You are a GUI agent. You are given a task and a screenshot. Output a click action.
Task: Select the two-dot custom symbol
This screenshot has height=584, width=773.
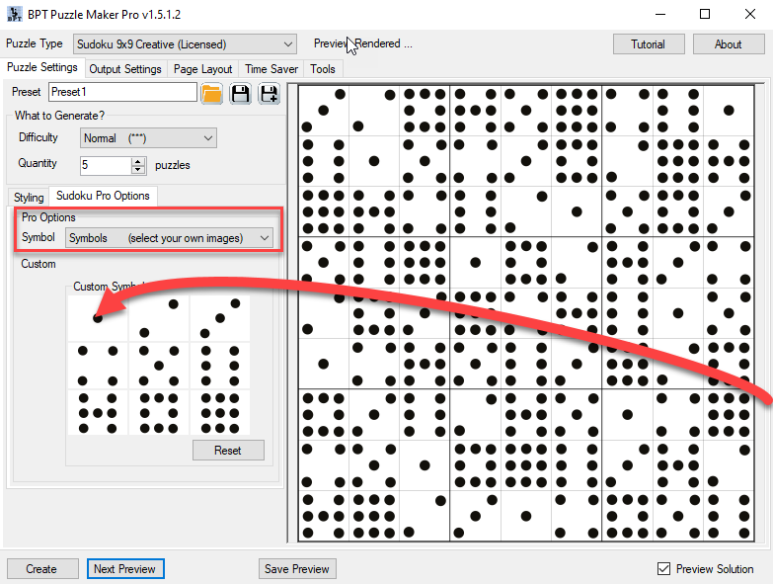(x=158, y=318)
